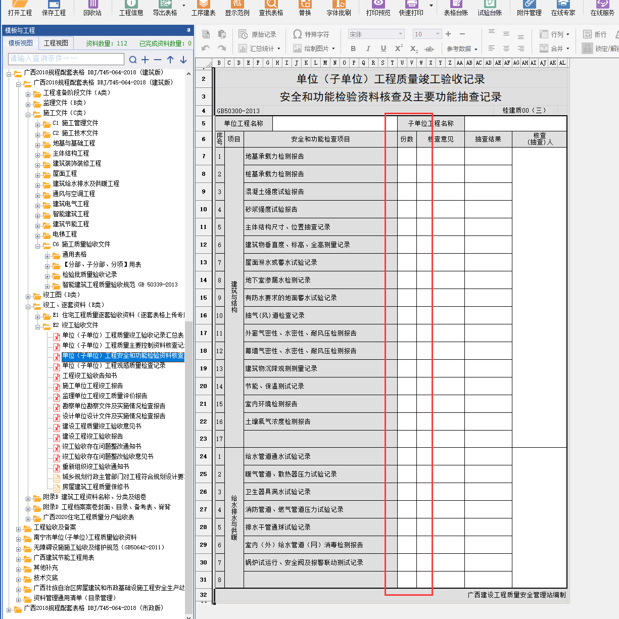Open 查找表格 table search

point(271,9)
